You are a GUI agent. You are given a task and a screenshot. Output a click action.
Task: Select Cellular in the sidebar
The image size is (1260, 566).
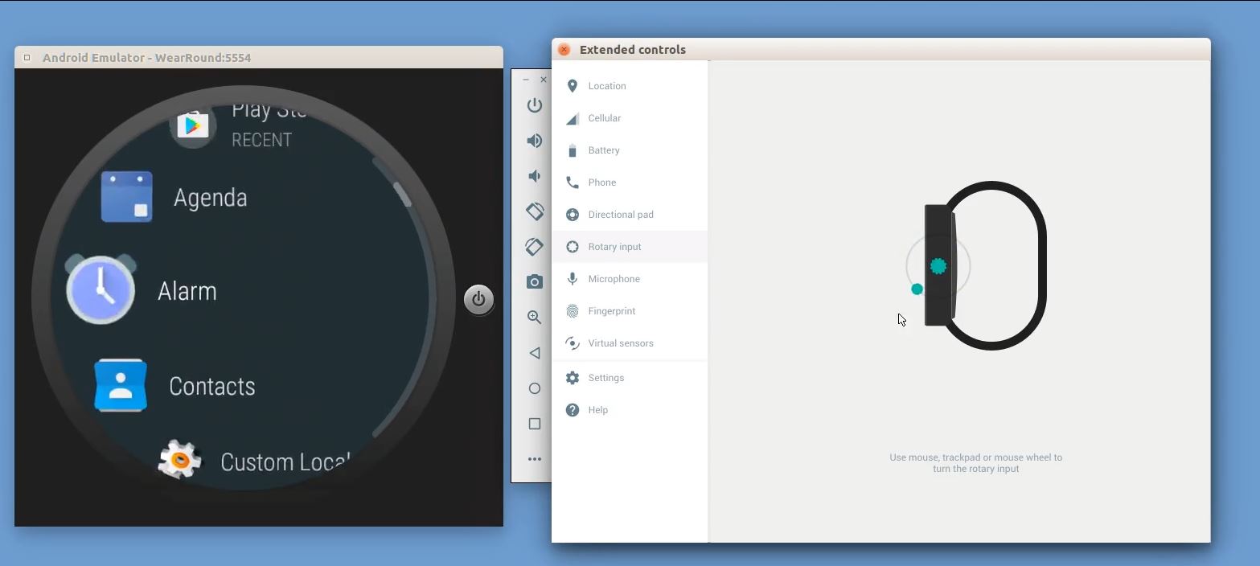pyautogui.click(x=604, y=118)
